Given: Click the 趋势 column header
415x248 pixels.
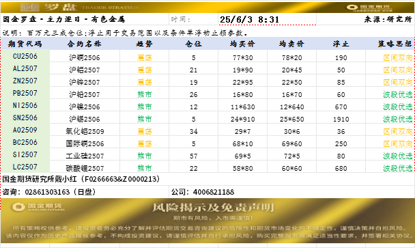Looking at the screenshot, I should coord(144,44).
